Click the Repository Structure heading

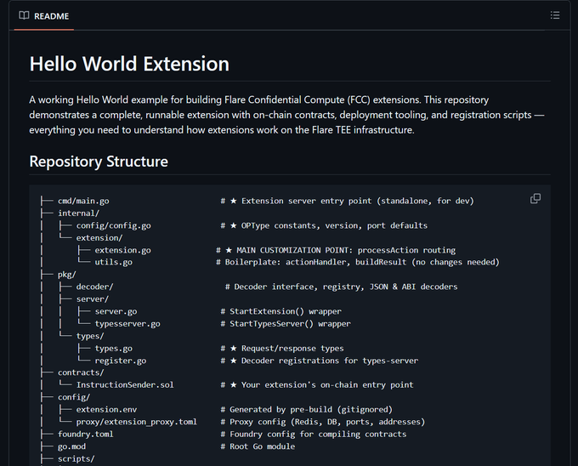click(x=99, y=162)
